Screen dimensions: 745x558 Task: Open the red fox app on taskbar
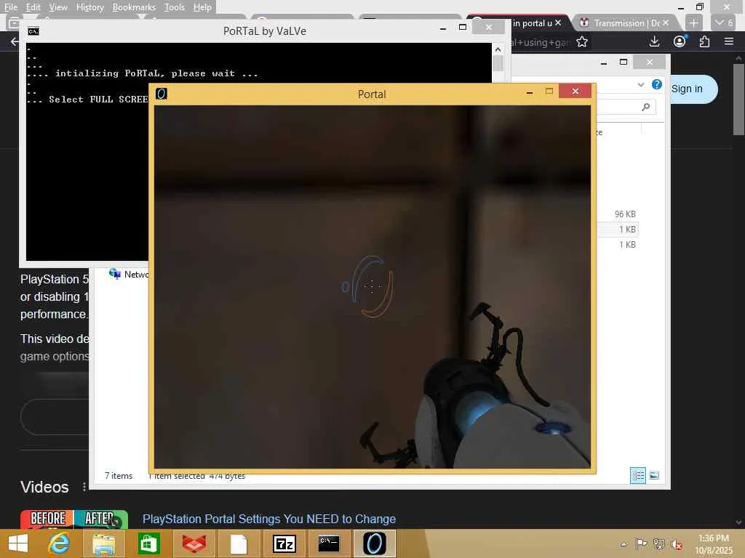(x=194, y=543)
